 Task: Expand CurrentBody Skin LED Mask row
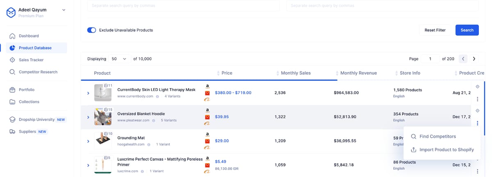tap(88, 93)
